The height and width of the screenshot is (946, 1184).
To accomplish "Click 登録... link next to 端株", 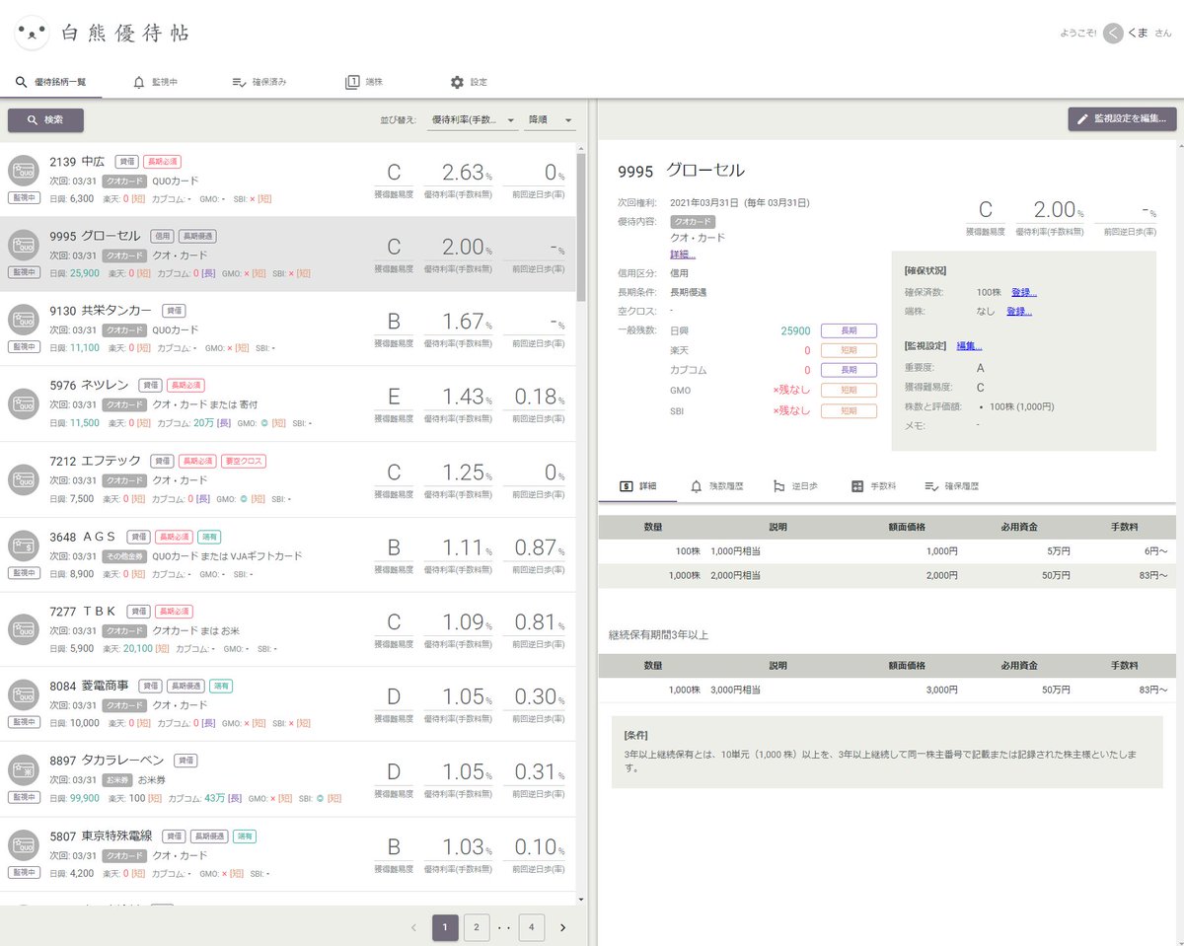I will [x=1020, y=312].
